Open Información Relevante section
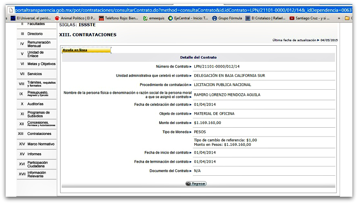The height and width of the screenshot is (204, 358). (36, 174)
